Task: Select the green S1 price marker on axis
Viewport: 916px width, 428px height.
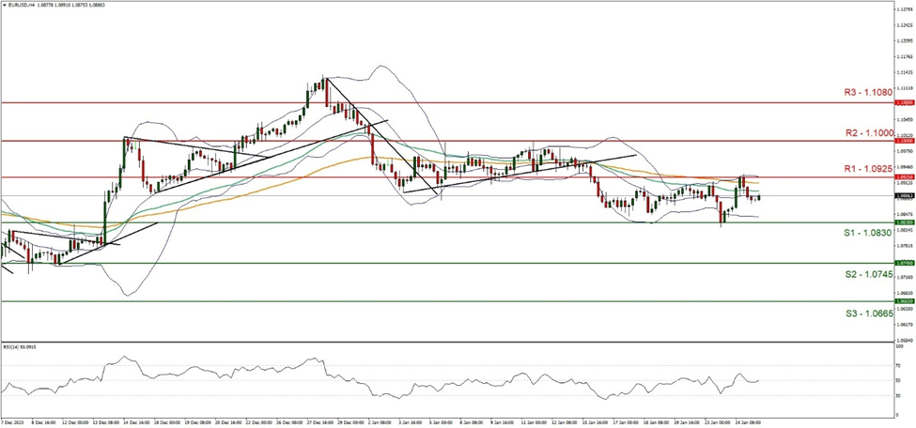Action: 903,222
